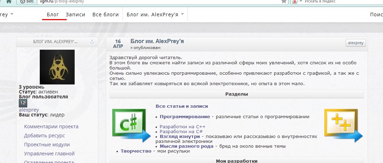
Task: Bookmark the page with the star icon
Action: 284,1
